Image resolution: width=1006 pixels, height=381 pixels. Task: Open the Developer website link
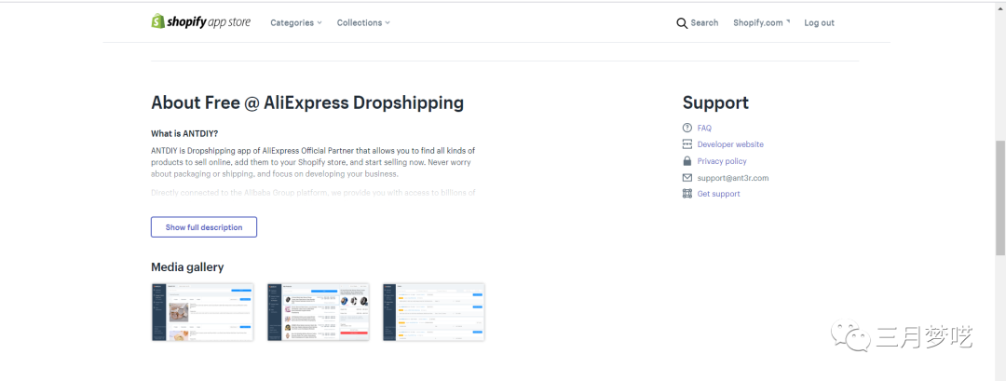[x=731, y=144]
